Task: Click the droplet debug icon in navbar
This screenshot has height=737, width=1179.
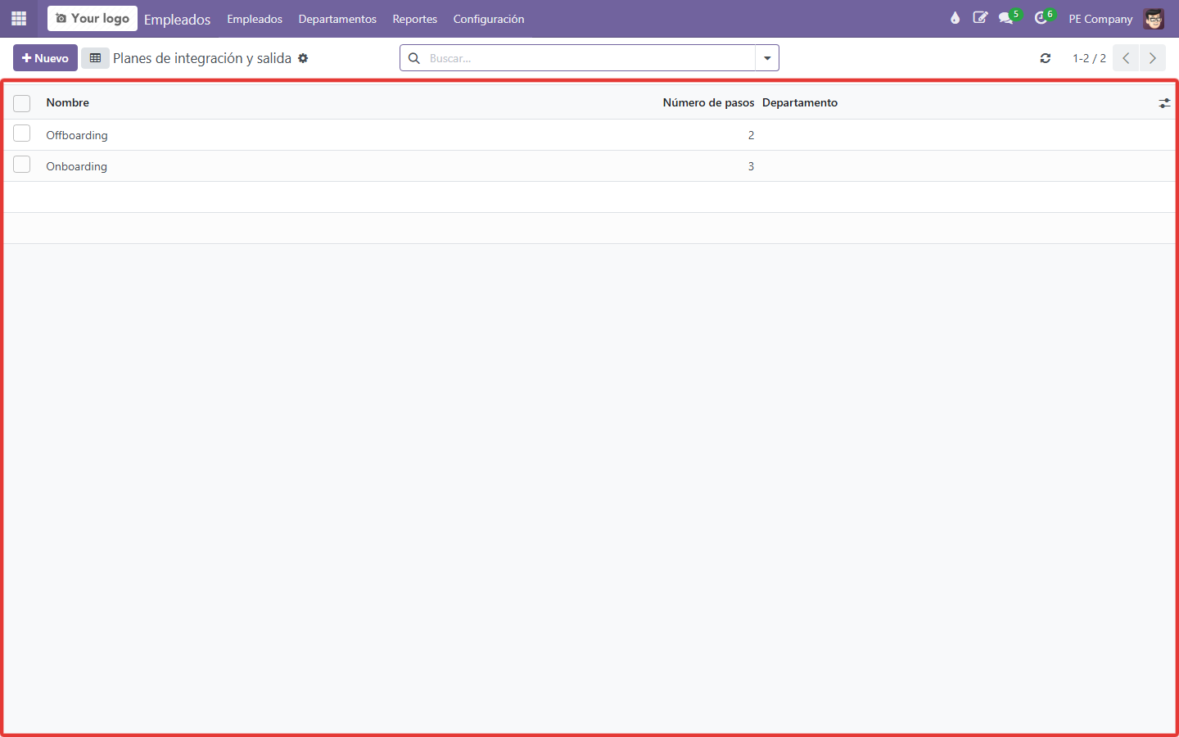Action: 955,18
